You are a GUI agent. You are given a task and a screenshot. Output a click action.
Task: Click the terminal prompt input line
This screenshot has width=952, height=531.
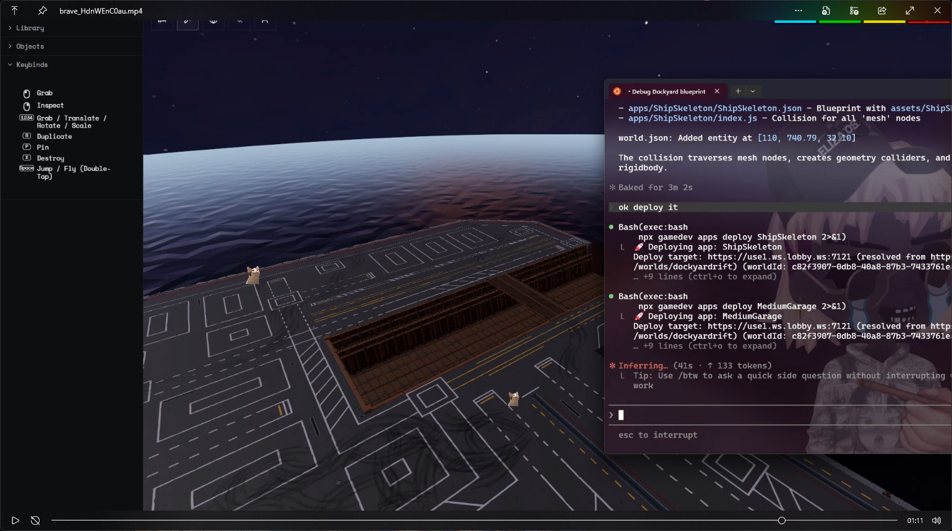coord(780,415)
